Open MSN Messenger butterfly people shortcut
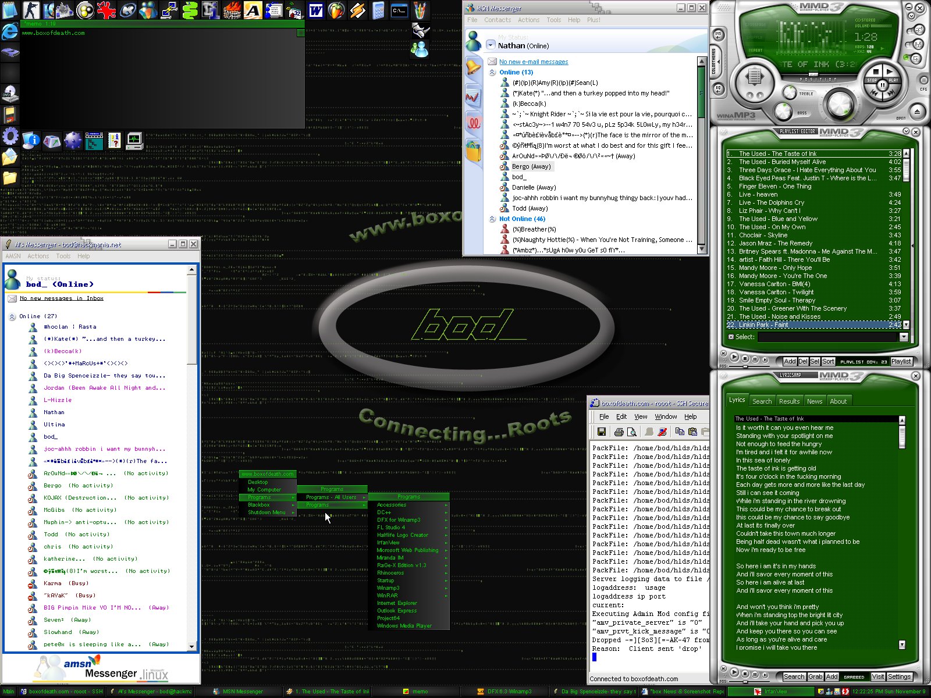Screen dimensions: 931x698 pyautogui.click(x=148, y=10)
